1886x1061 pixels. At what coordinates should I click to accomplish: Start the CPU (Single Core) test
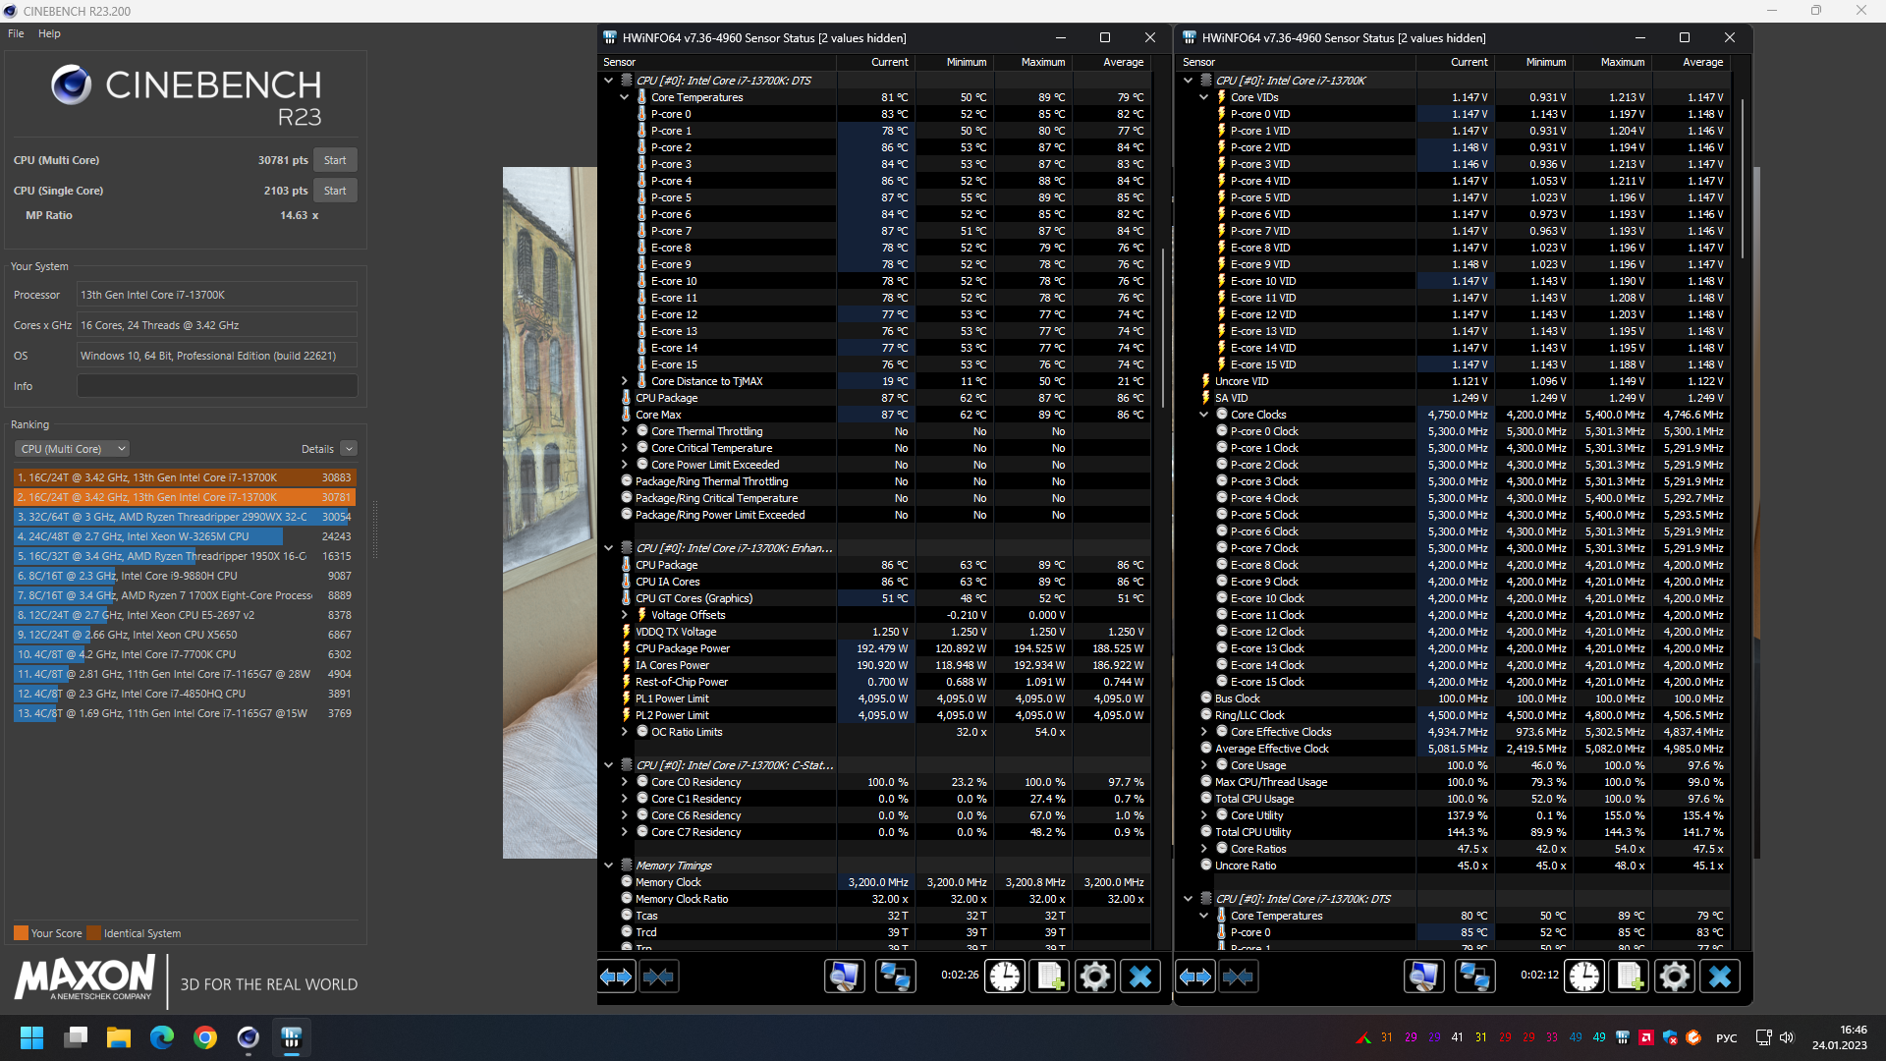coord(335,191)
